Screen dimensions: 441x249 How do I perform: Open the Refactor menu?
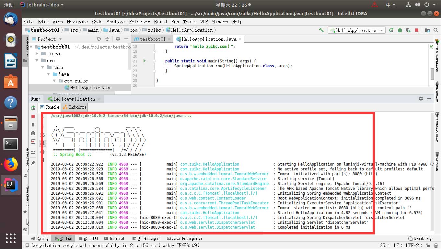click(139, 22)
